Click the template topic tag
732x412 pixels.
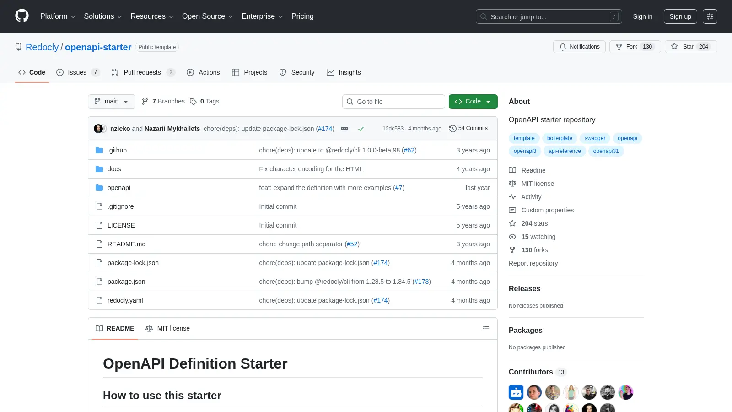pos(524,138)
